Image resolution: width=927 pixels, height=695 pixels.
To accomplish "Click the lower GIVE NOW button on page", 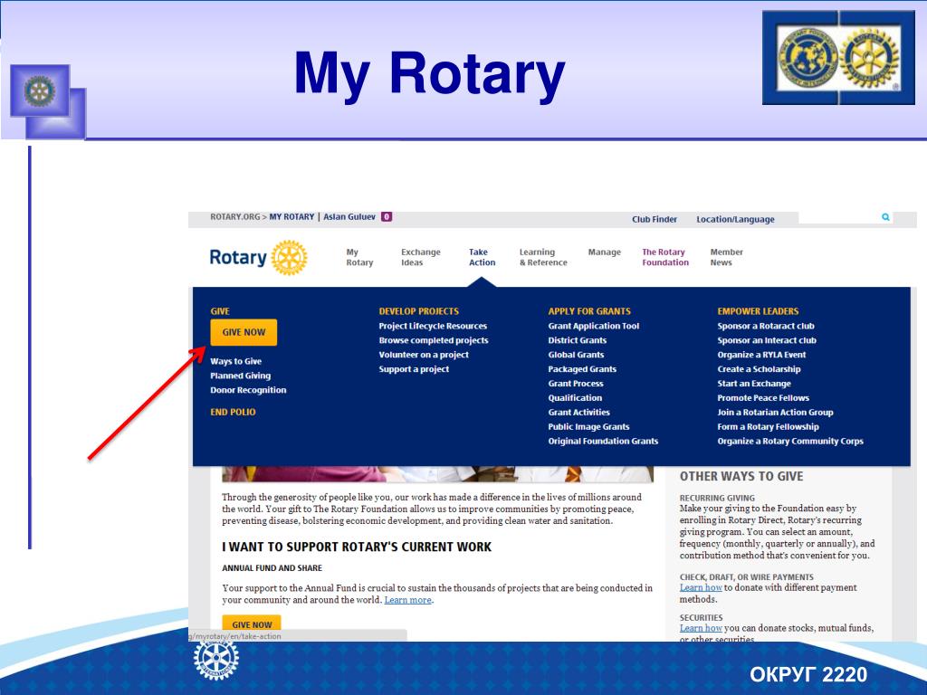I will tap(252, 624).
